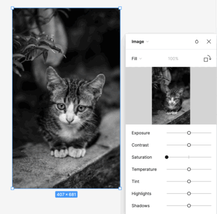This screenshot has width=217, height=214.
Task: Click the cat image preview thumbnail
Action: click(171, 96)
